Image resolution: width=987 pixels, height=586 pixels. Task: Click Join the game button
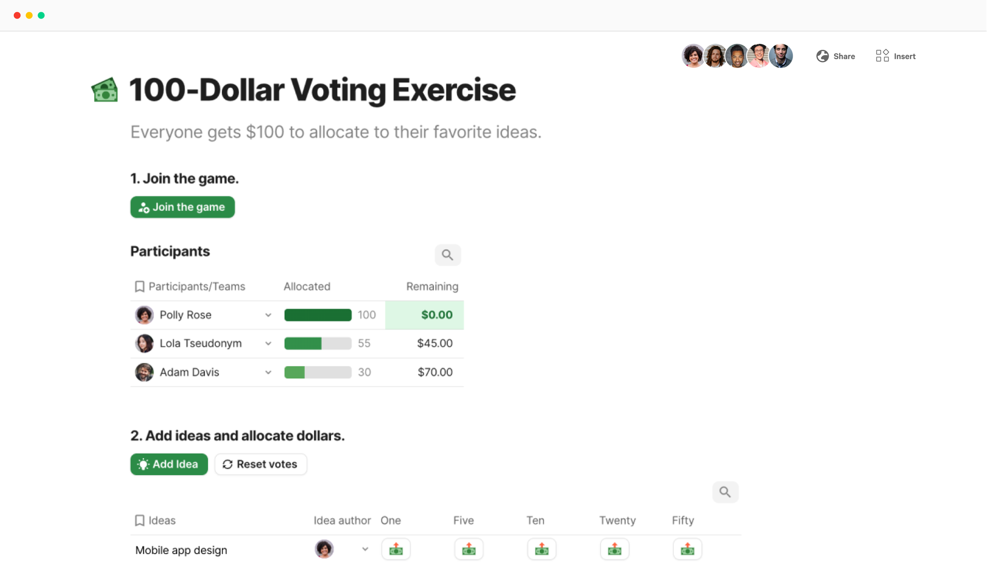[183, 207]
